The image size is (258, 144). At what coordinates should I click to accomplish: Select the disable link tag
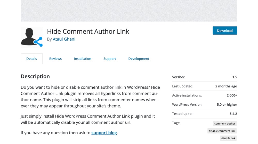[228, 138]
